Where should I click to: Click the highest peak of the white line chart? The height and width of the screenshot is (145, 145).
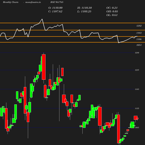coord(42,19)
